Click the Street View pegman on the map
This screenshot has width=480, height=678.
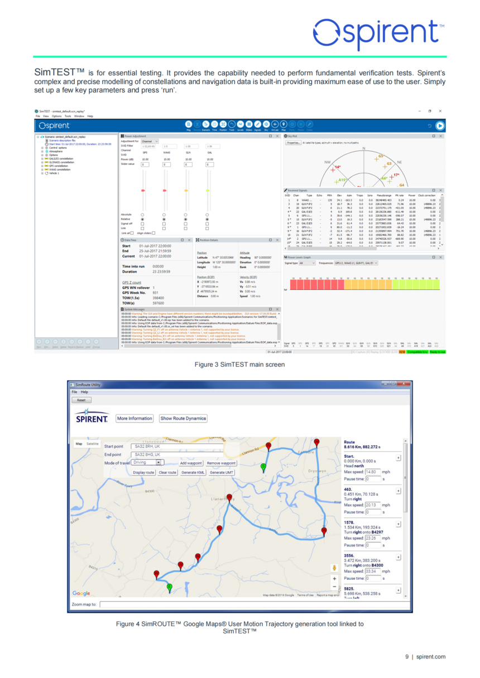[334, 568]
